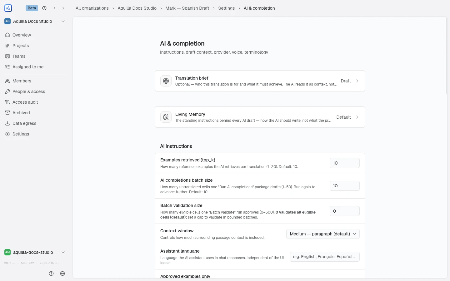Go to Settings breadcrumb link
450x281 pixels.
226,8
